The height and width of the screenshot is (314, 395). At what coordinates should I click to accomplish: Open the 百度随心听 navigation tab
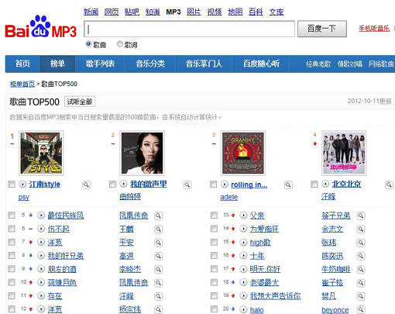tap(261, 64)
